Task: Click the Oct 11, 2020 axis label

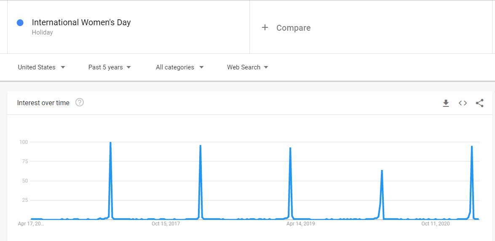Action: (436, 224)
